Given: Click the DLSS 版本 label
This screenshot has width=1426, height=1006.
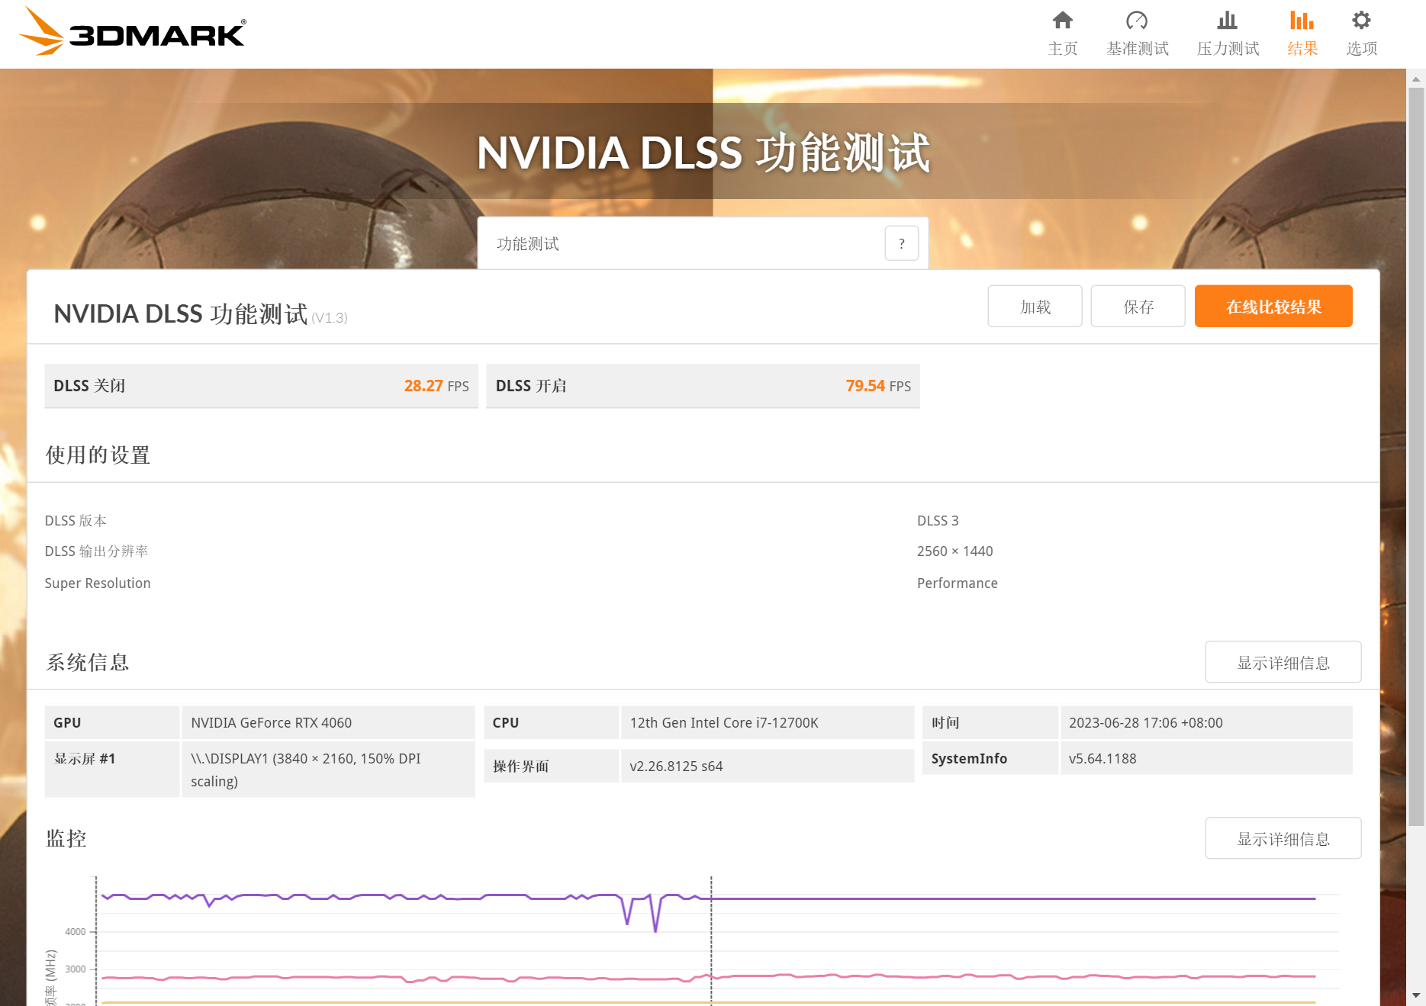Looking at the screenshot, I should click(x=76, y=521).
